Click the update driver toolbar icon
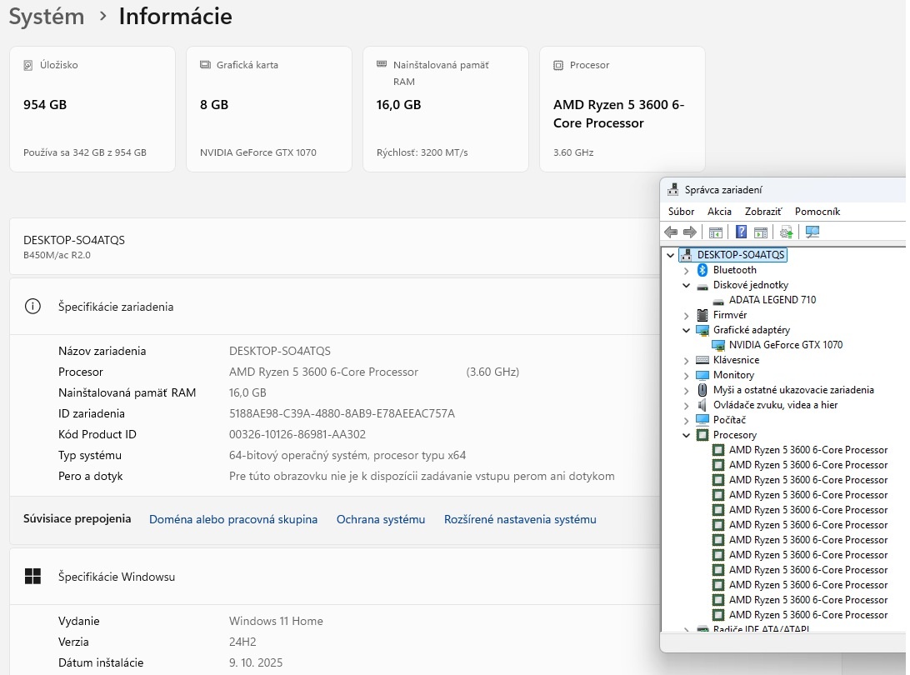Image resolution: width=910 pixels, height=675 pixels. 786,232
